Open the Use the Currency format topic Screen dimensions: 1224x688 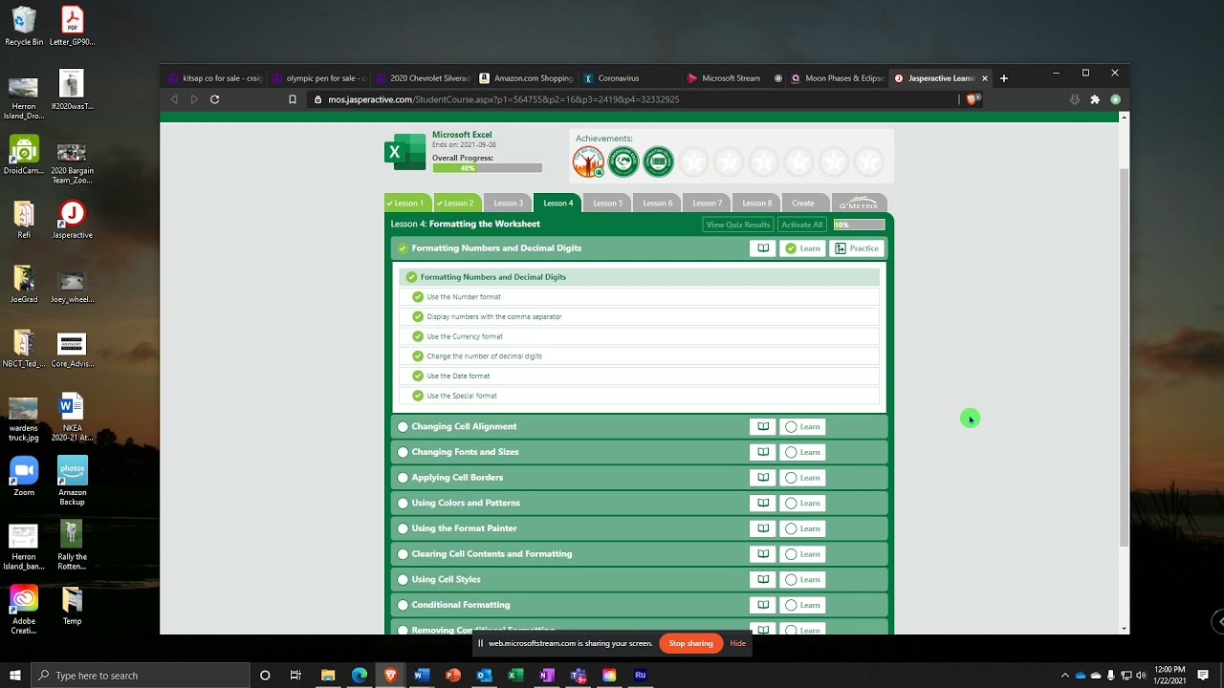pos(639,336)
